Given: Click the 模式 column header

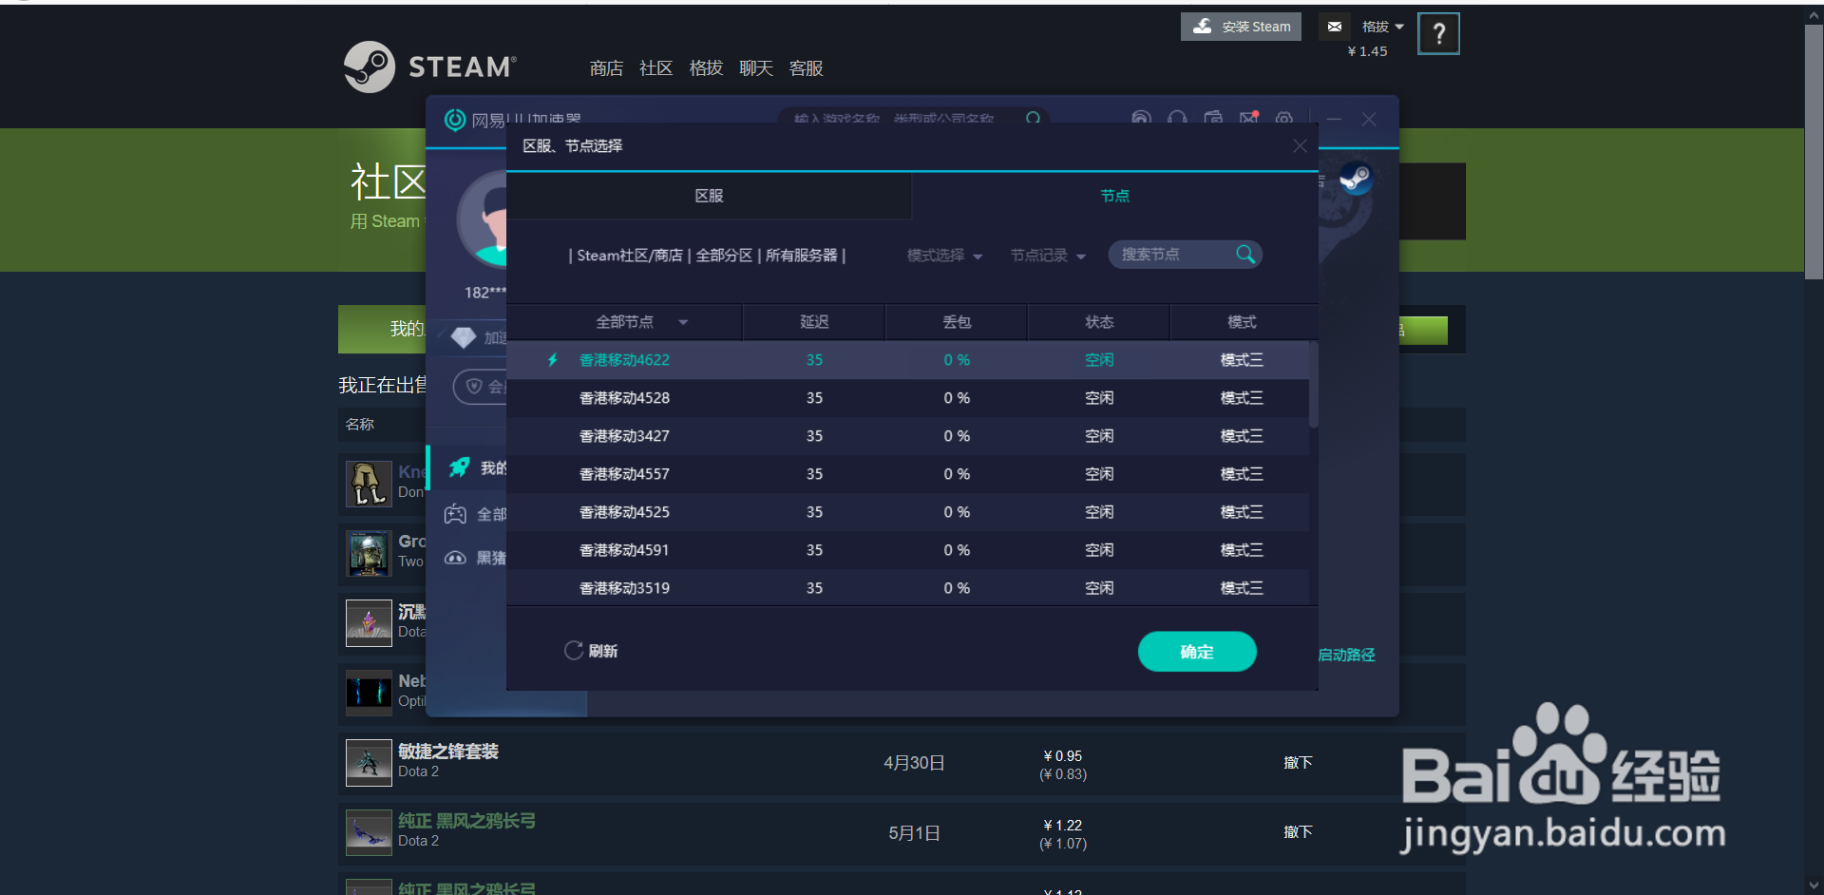Looking at the screenshot, I should pos(1242,322).
